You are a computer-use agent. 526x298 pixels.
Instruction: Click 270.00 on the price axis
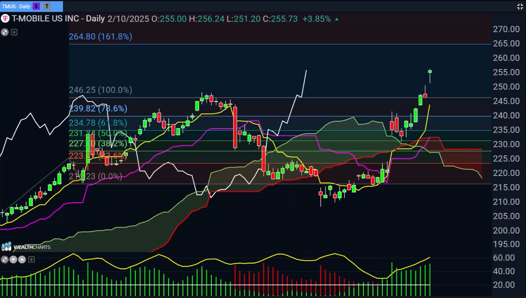point(506,29)
